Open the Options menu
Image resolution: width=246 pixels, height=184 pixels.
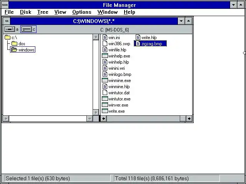coord(82,12)
